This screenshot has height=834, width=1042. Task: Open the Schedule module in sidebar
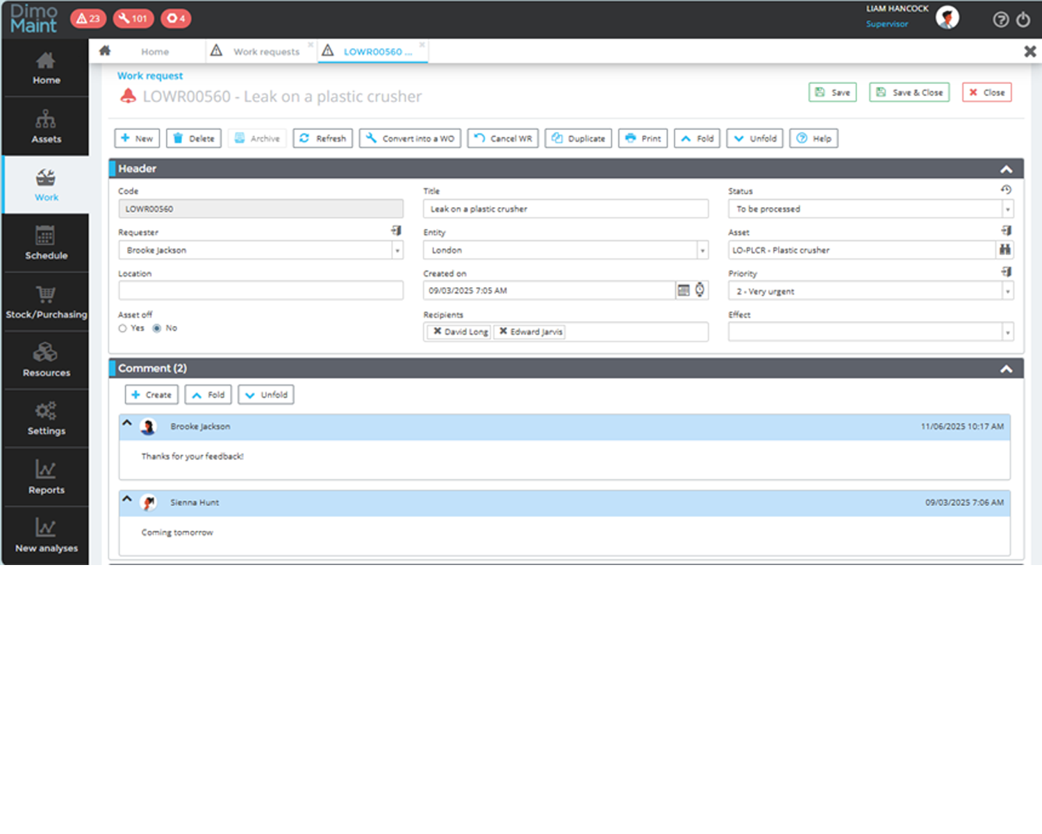(46, 243)
